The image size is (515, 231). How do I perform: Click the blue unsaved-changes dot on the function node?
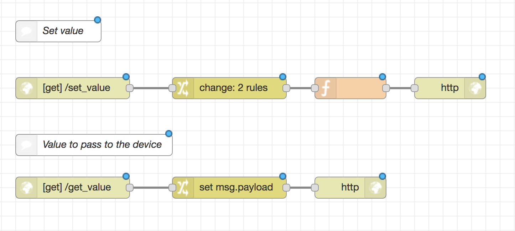[382, 76]
